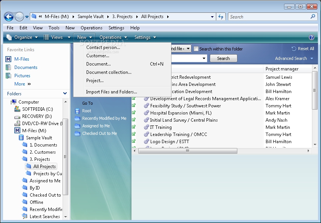Select Import Files and Folders... entry
Screen dimensions: 321x223
tap(112, 92)
